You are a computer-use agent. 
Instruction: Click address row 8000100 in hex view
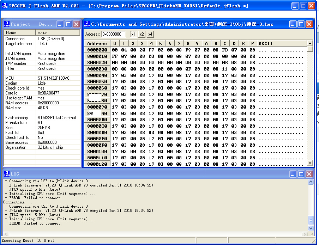[x=97, y=152]
